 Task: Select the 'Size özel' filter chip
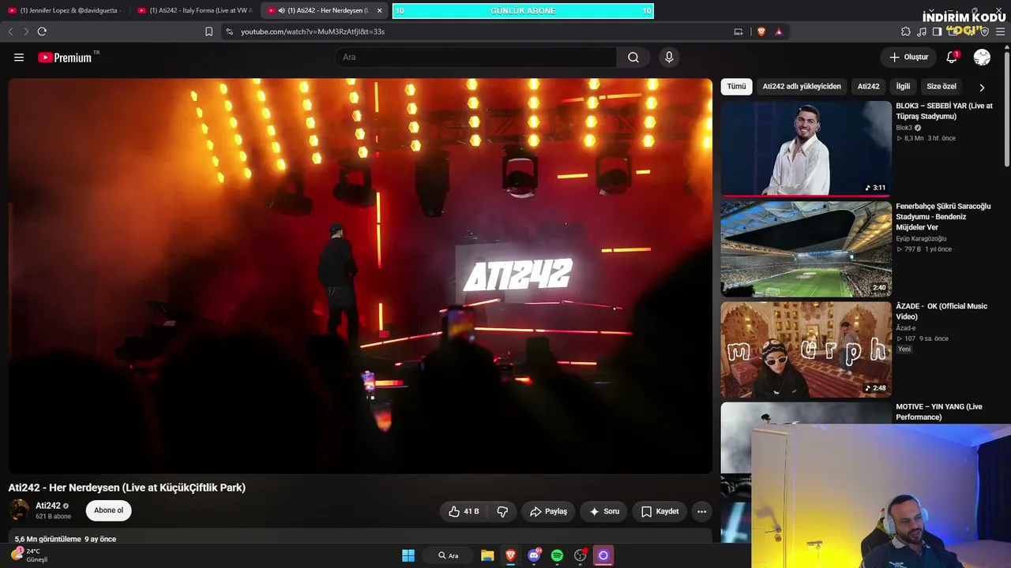point(941,87)
